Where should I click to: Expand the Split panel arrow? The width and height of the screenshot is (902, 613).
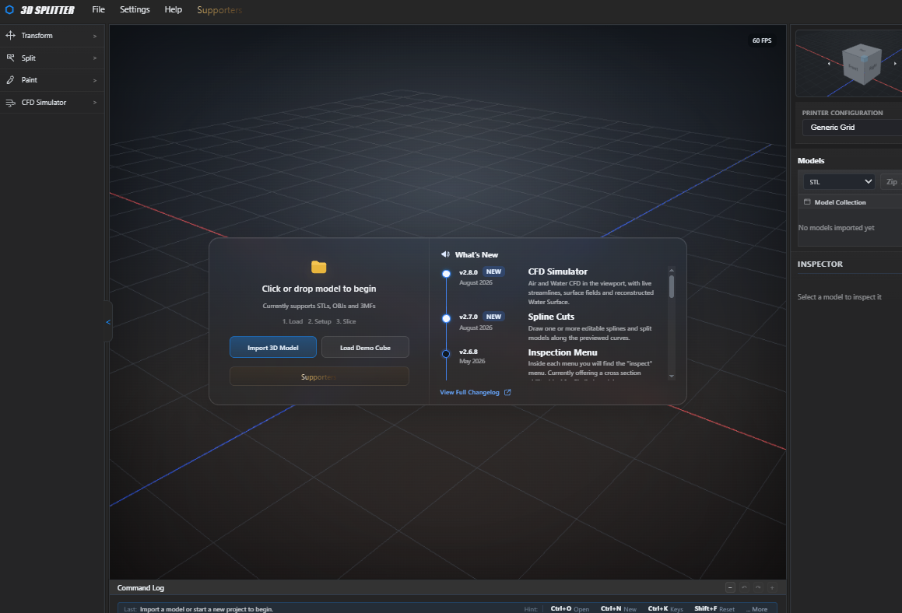(x=95, y=58)
